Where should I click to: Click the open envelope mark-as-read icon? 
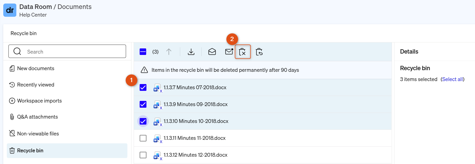[212, 52]
